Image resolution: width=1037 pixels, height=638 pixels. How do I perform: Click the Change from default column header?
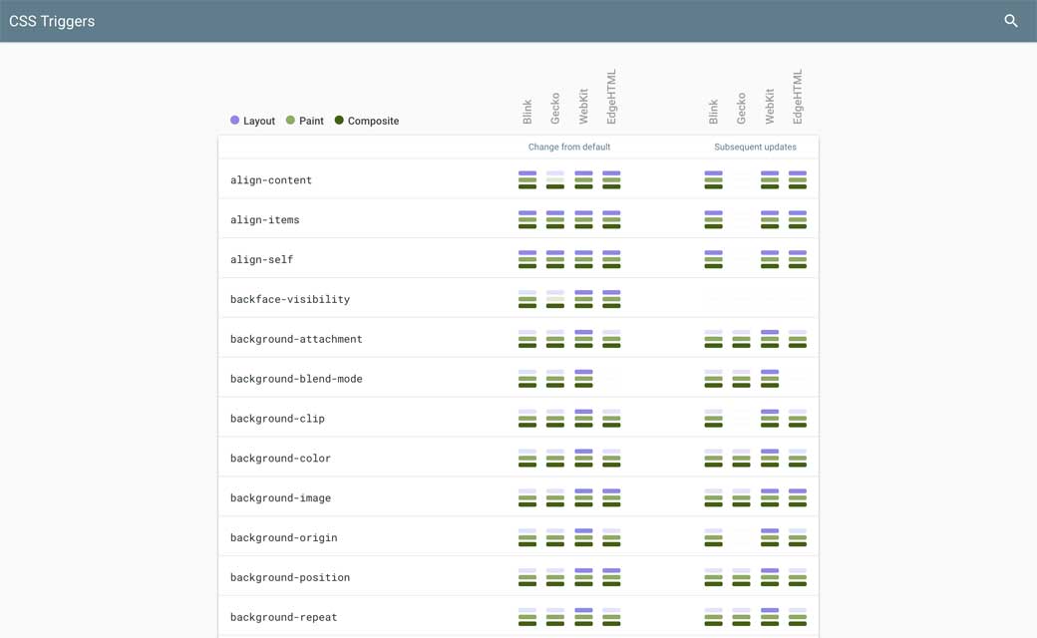[569, 147]
